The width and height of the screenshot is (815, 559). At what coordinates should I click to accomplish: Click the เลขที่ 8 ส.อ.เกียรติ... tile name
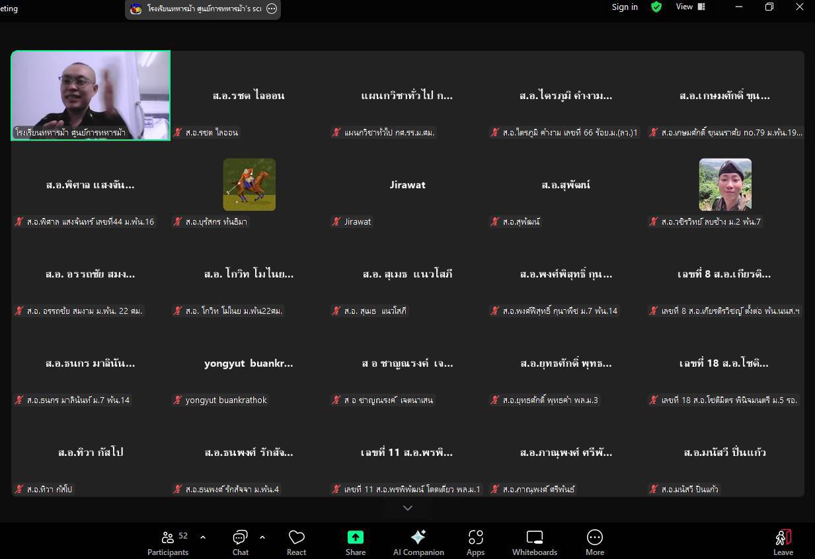(x=724, y=274)
